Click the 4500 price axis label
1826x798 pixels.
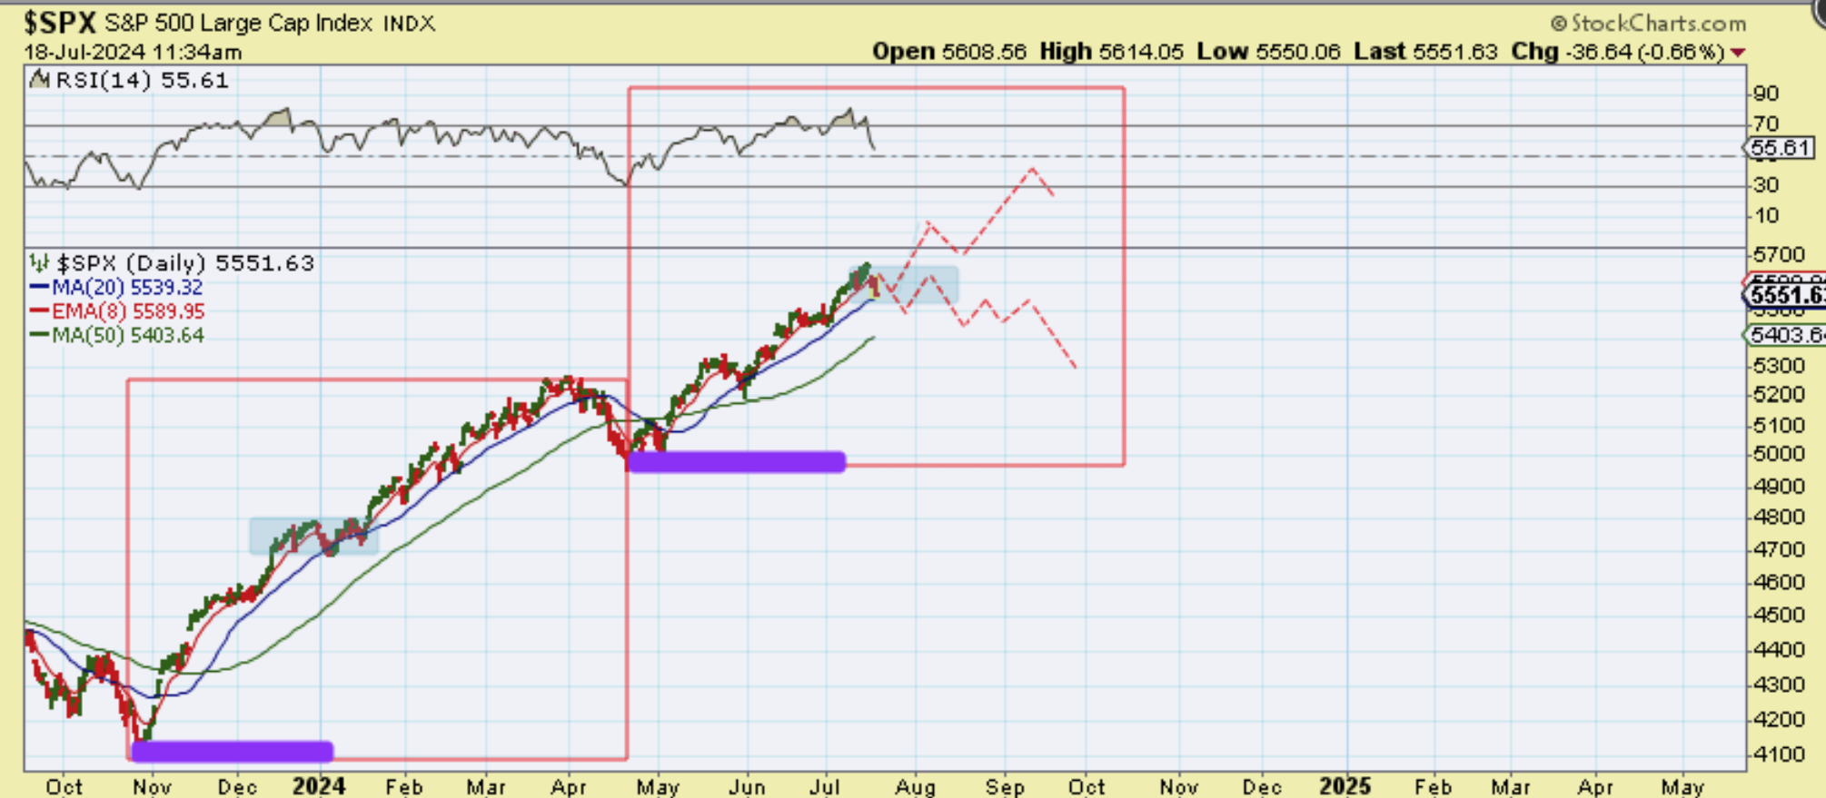pyautogui.click(x=1779, y=616)
